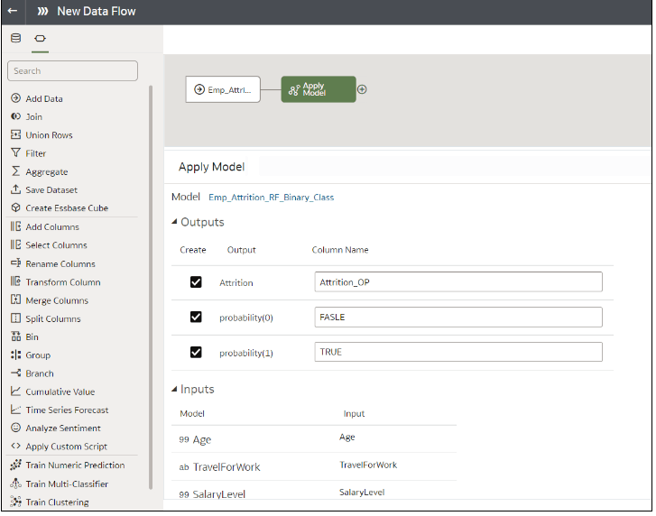
Task: Select the Join step icon
Action: [x=15, y=116]
